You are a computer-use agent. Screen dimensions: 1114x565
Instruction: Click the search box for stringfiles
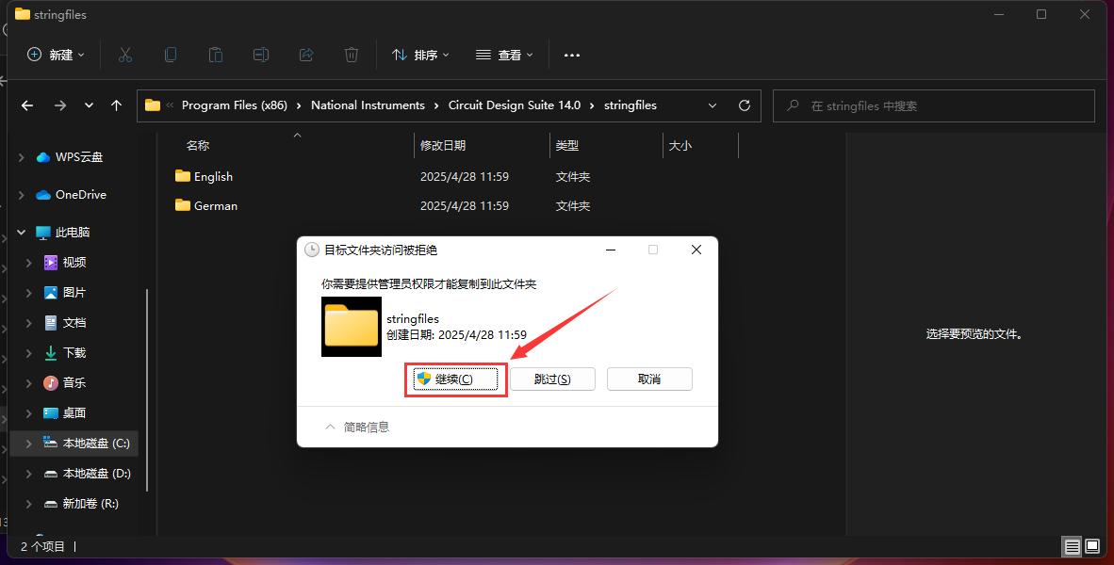pos(934,105)
